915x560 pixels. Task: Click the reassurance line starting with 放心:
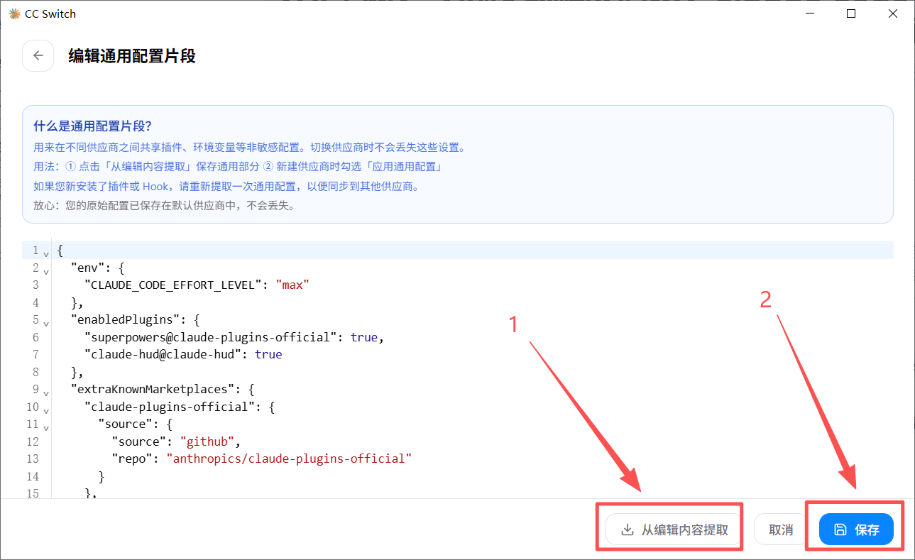164,206
